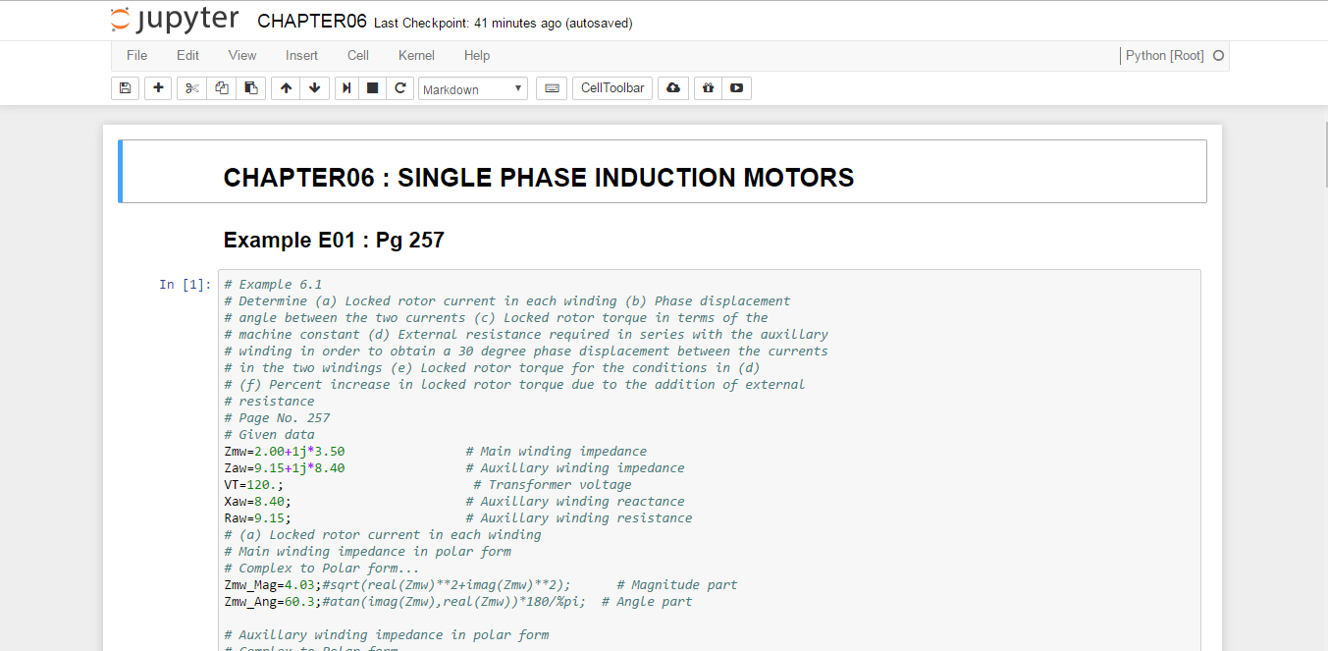Insert a cell below with plus icon

point(158,88)
